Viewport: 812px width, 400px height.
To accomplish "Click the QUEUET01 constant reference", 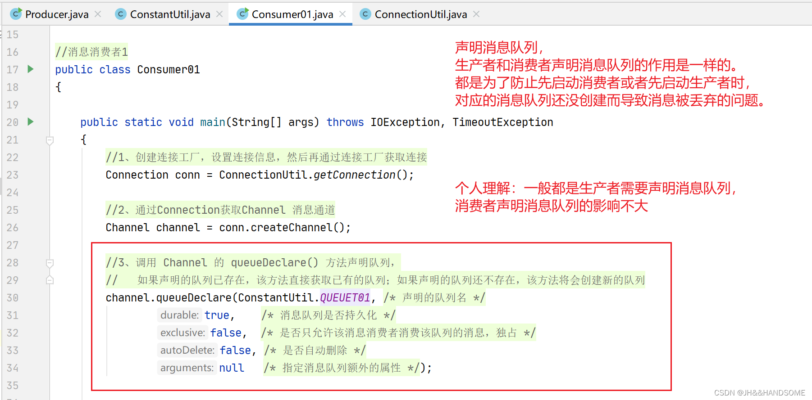I will [345, 298].
